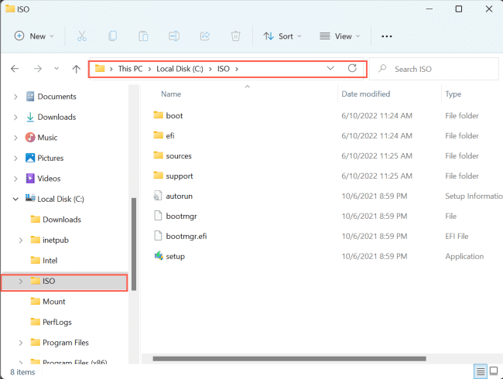The height and width of the screenshot is (379, 503).
Task: Expand the ISO folder in navigation tree
Action: [x=20, y=282]
